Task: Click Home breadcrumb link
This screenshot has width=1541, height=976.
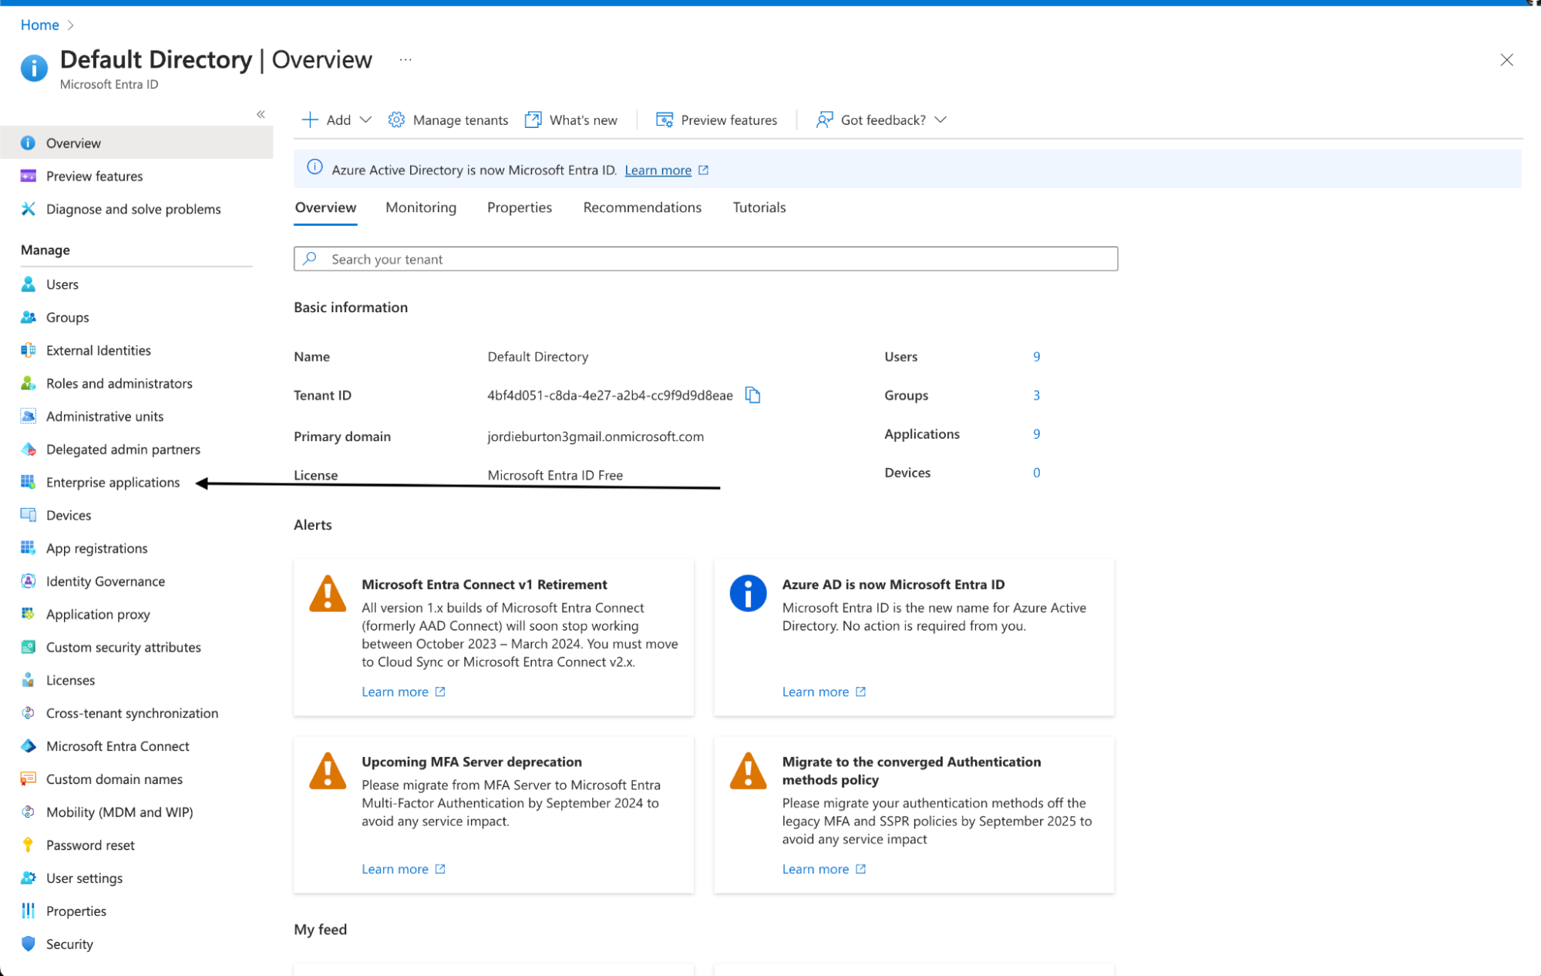Action: pyautogui.click(x=40, y=25)
